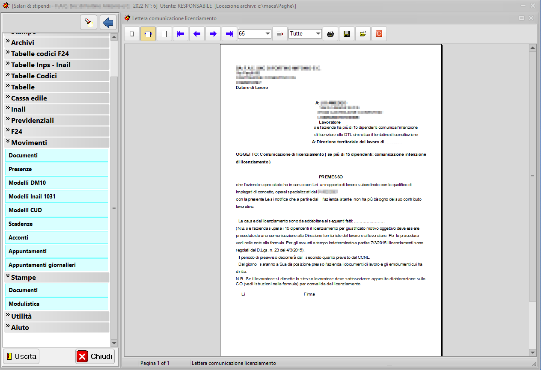
Task: Save report using floppy disk icon
Action: click(x=346, y=34)
